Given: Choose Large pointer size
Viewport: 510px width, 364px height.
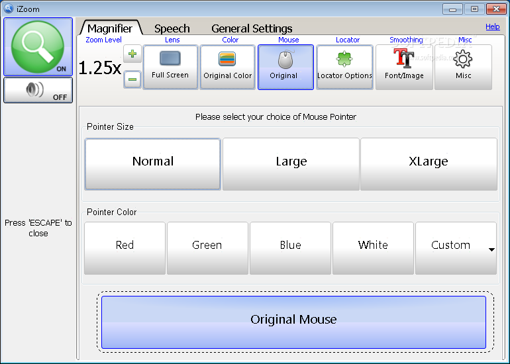Looking at the screenshot, I should coord(291,164).
